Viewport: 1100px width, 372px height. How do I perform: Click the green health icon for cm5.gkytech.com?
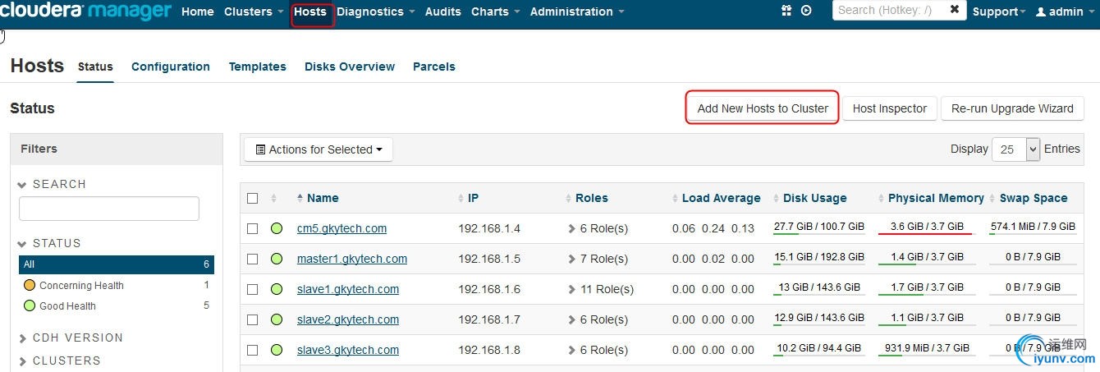pyautogui.click(x=277, y=228)
